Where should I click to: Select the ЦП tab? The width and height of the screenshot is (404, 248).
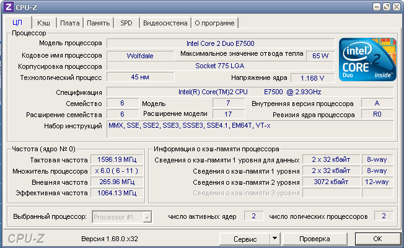pos(17,22)
